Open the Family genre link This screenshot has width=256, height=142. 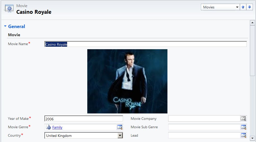(57, 127)
